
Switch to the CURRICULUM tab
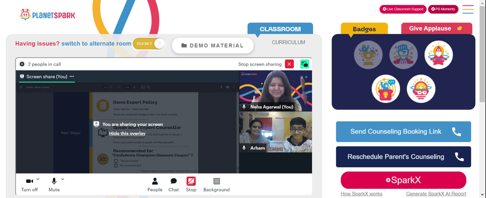289,42
